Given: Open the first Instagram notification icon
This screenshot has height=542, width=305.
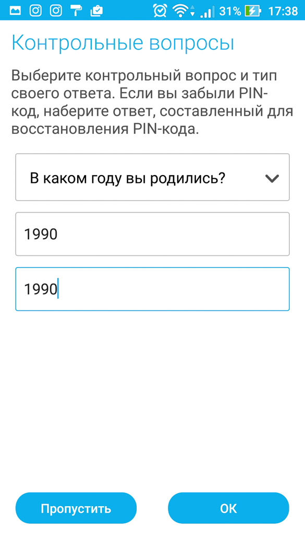Looking at the screenshot, I should [x=35, y=11].
